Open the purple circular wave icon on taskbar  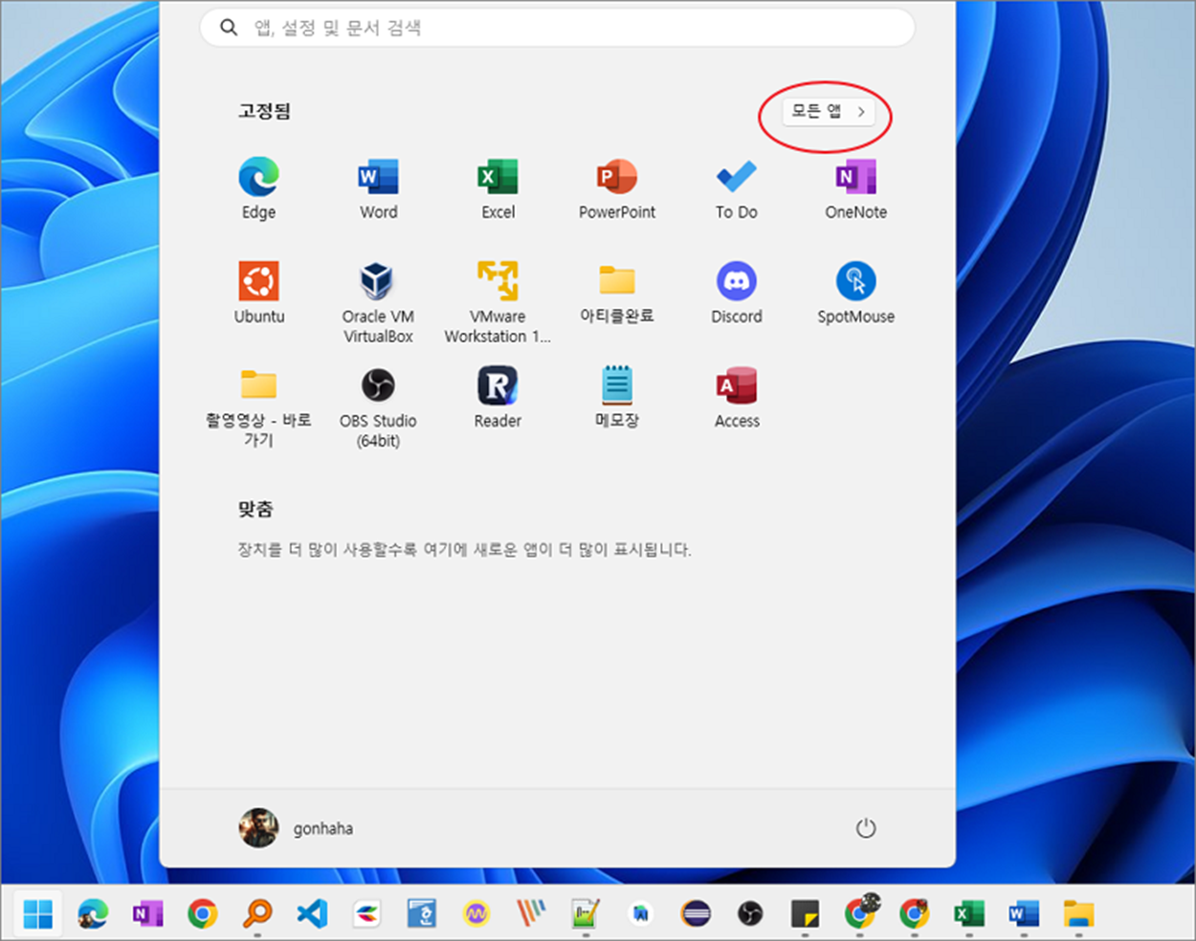pyautogui.click(x=476, y=914)
